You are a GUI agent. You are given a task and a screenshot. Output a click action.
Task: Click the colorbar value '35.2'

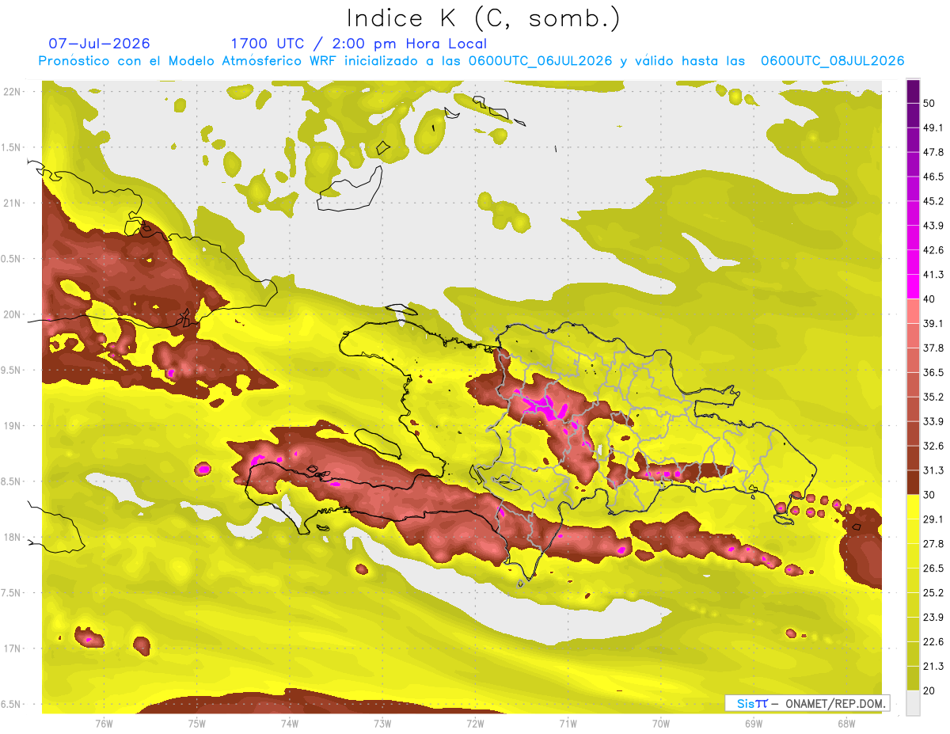(x=933, y=397)
